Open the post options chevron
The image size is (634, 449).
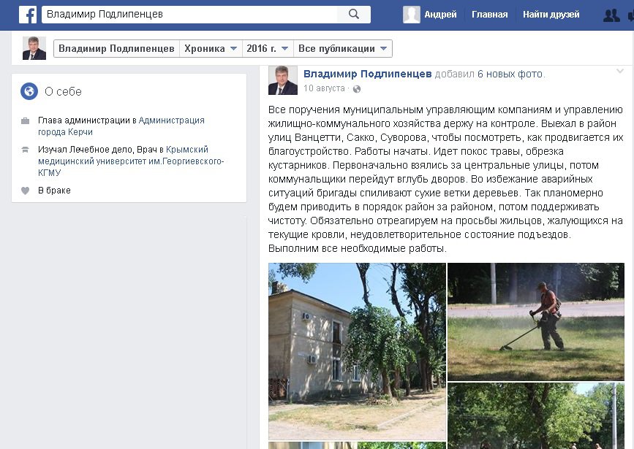pos(620,72)
